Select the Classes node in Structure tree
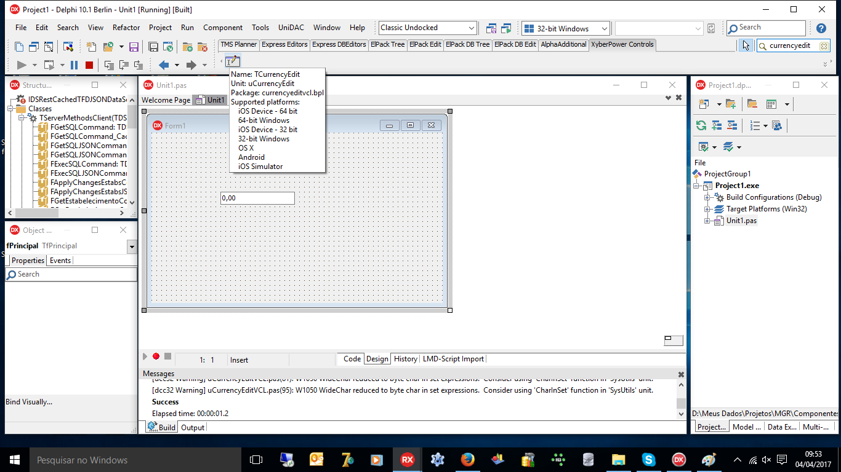The width and height of the screenshot is (841, 472). [x=40, y=109]
